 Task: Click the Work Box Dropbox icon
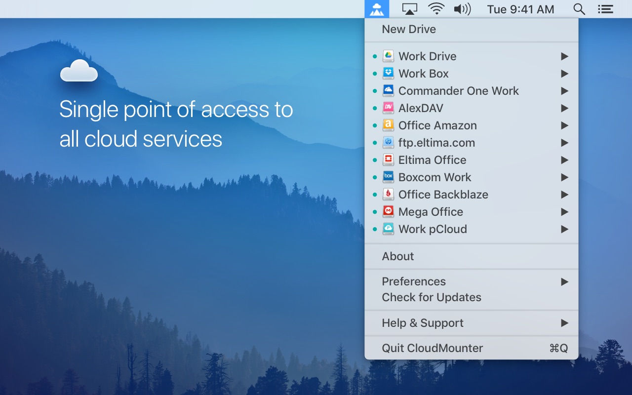[388, 74]
